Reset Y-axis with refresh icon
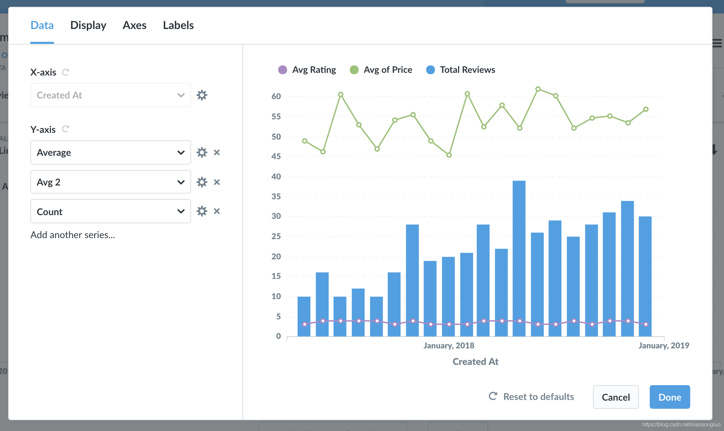Image resolution: width=724 pixels, height=431 pixels. (66, 129)
